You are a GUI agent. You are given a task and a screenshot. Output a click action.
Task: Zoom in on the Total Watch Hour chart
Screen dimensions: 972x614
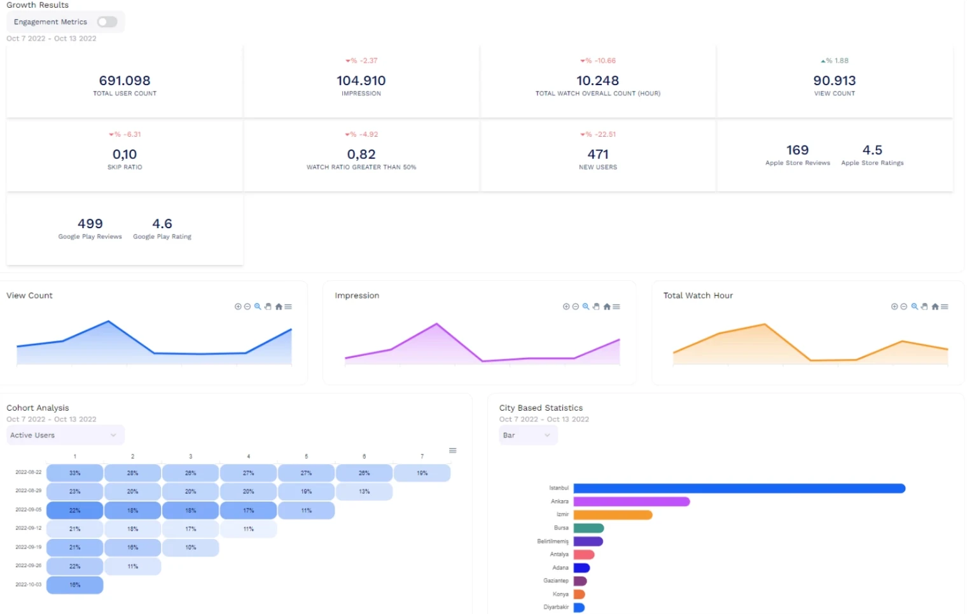pyautogui.click(x=894, y=306)
